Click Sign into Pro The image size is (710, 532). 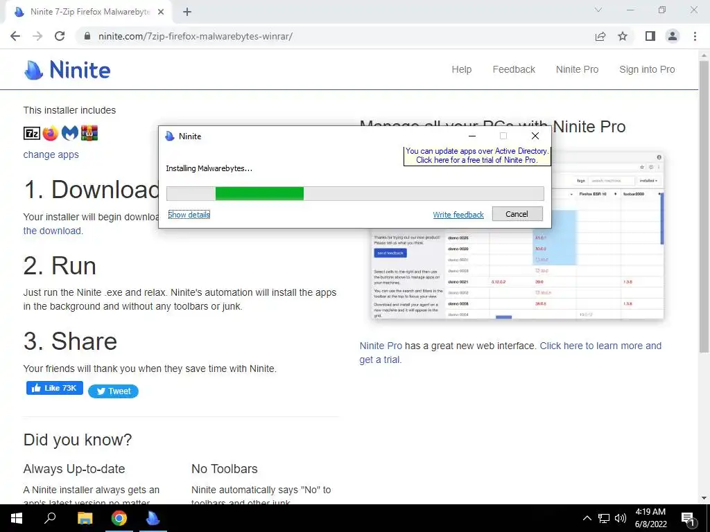coord(647,70)
